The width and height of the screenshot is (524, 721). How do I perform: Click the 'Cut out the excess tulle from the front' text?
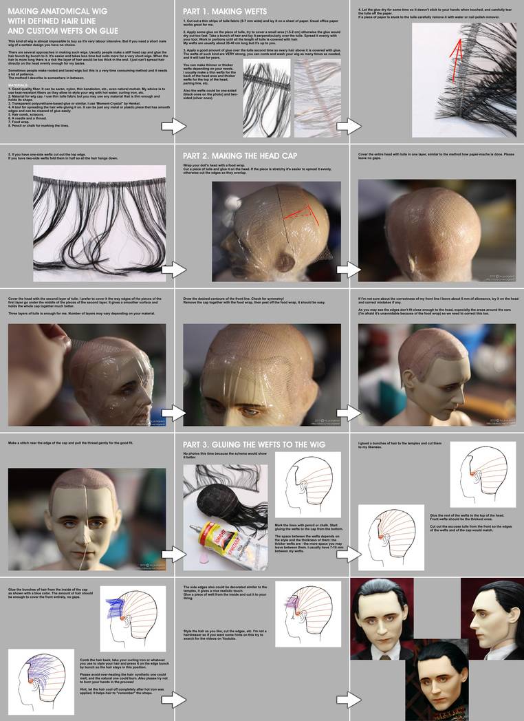pyautogui.click(x=470, y=528)
